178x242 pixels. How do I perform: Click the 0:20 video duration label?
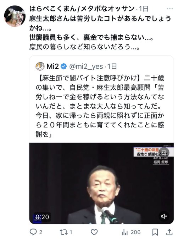tap(42, 217)
